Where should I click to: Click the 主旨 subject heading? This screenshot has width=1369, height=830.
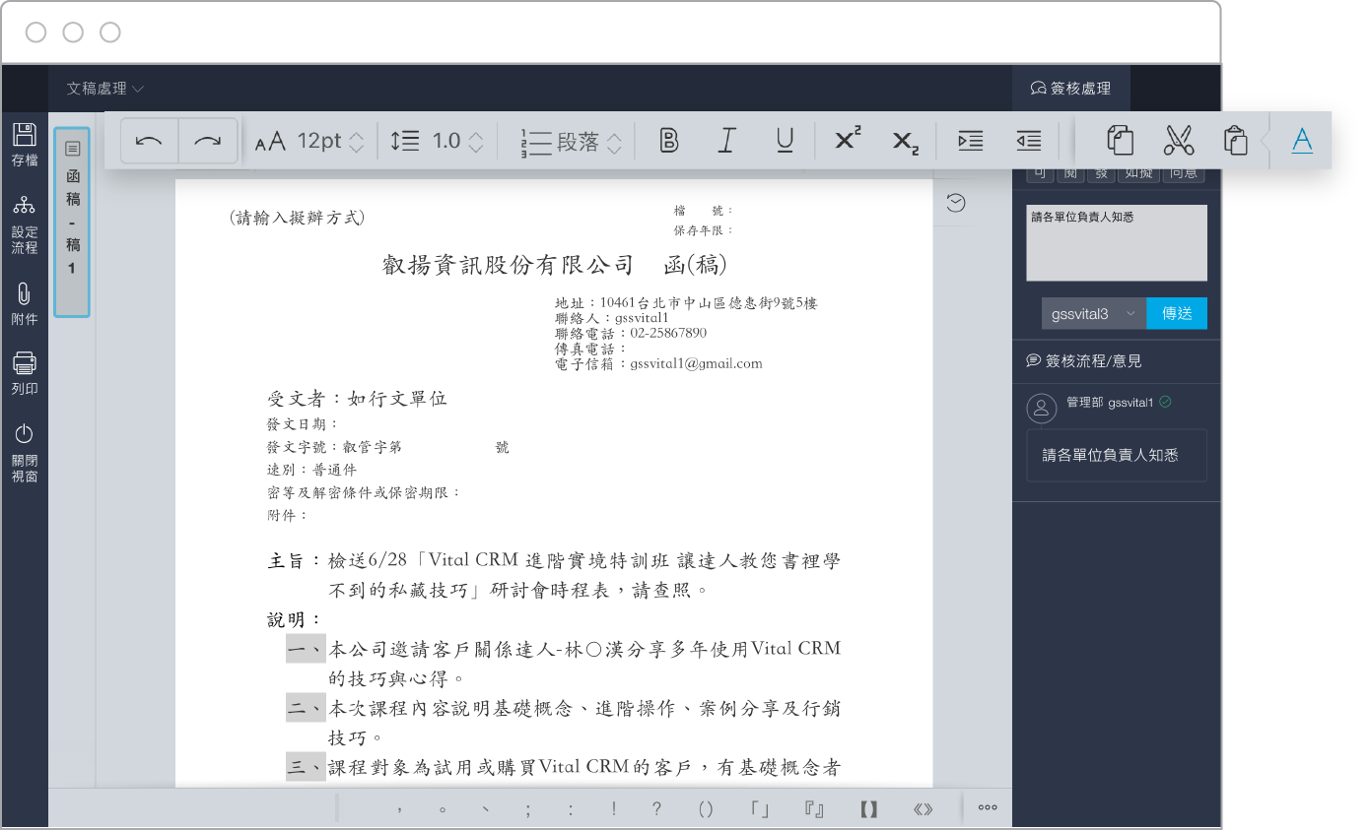pos(294,561)
